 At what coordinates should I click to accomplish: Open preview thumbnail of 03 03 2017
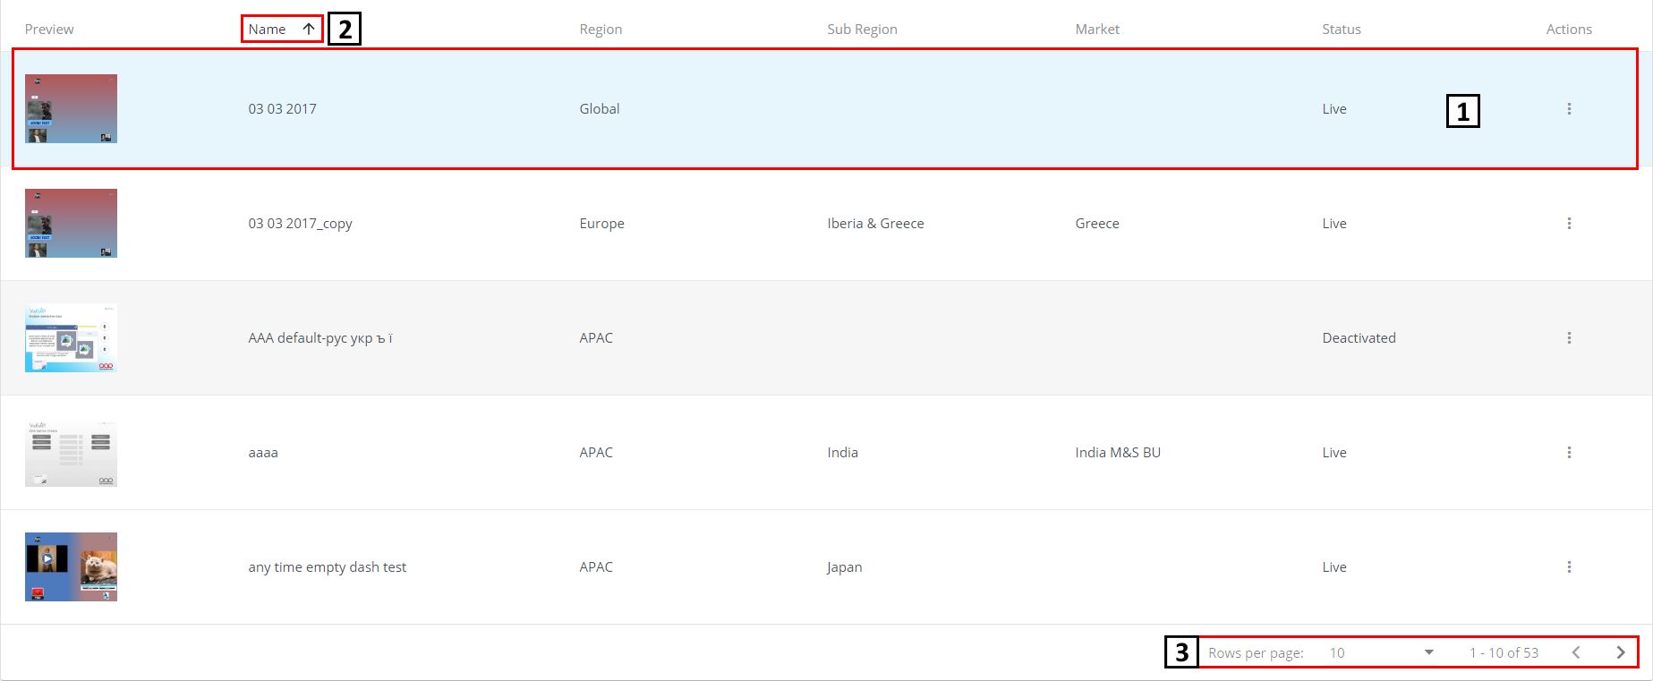pyautogui.click(x=71, y=108)
